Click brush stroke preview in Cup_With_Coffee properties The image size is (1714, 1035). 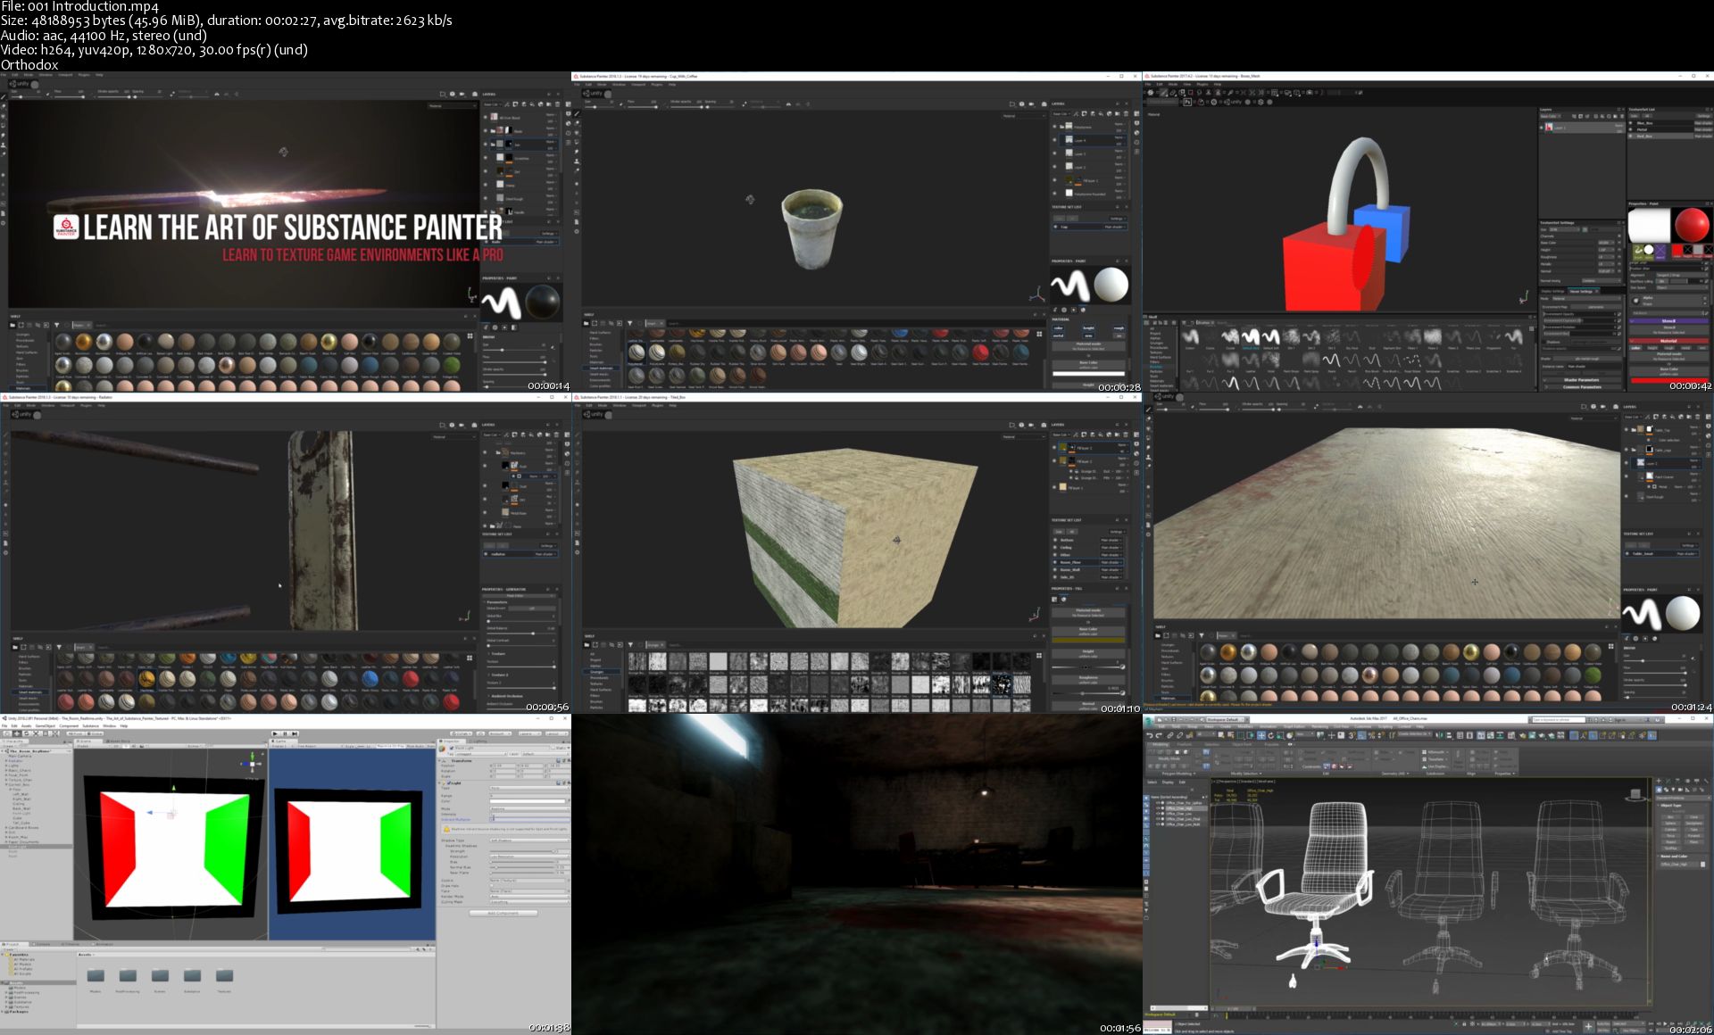coord(1070,286)
